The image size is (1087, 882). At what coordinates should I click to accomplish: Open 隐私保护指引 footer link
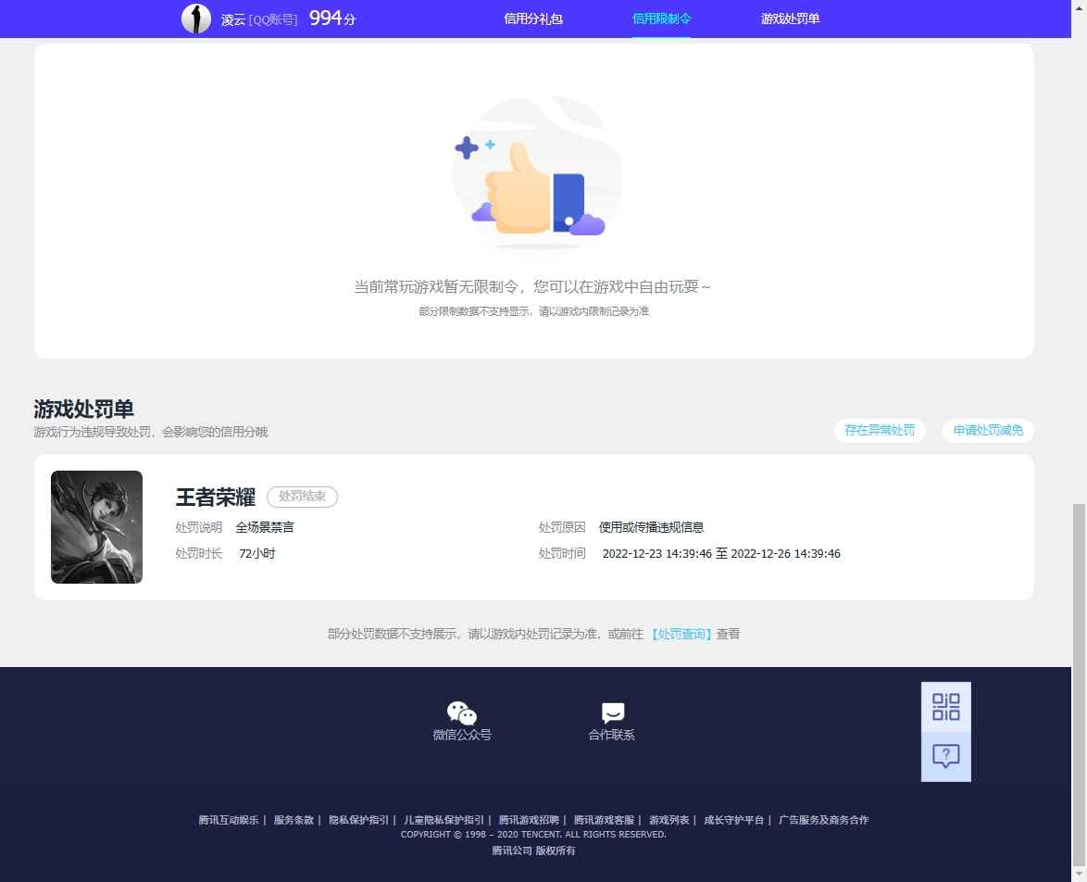click(x=358, y=820)
